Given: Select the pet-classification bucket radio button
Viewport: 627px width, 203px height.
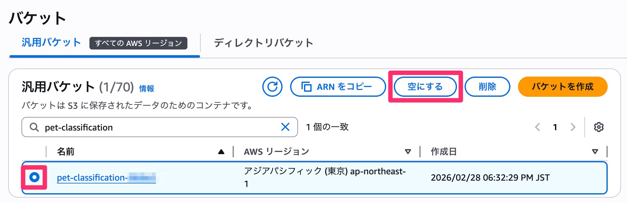Looking at the screenshot, I should tap(34, 177).
